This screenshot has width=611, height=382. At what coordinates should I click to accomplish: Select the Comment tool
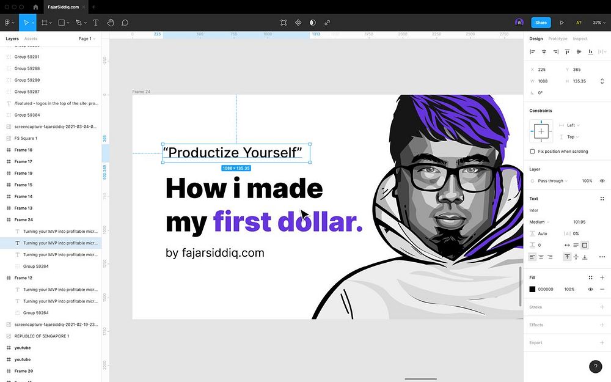(125, 23)
